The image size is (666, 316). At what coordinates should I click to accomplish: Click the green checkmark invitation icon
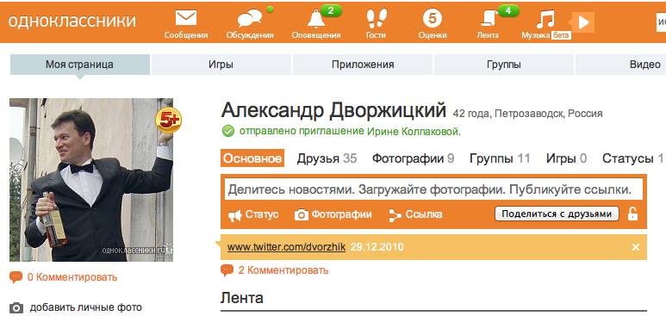point(228,132)
